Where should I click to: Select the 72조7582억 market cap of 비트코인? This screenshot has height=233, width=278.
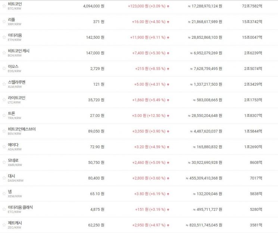(252, 6)
